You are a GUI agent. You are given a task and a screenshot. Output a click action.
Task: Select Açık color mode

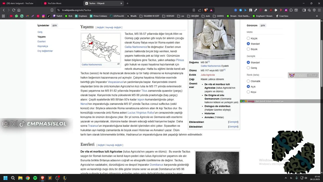(x=248, y=86)
